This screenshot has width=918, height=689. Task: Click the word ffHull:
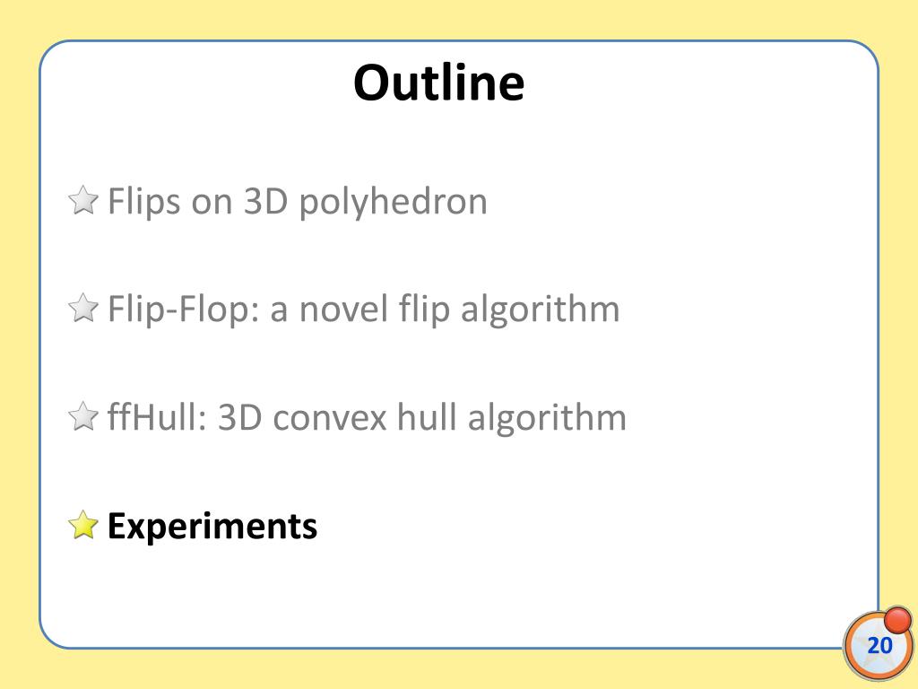click(x=157, y=417)
